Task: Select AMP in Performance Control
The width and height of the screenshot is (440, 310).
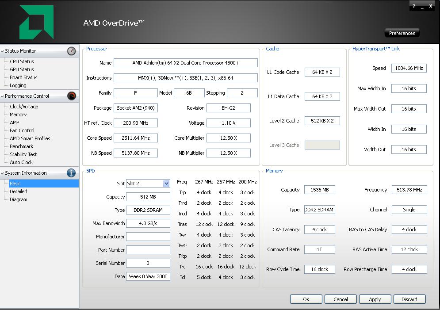Action: click(x=15, y=122)
